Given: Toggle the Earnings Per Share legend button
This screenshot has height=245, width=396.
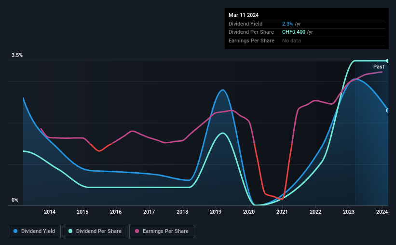Looking at the screenshot, I should [x=162, y=231].
